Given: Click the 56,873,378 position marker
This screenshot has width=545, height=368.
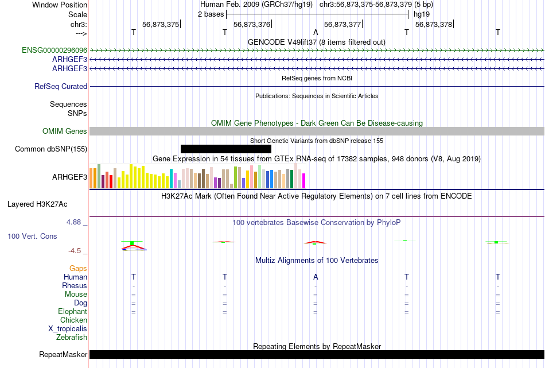Looking at the screenshot, I should coord(434,24).
